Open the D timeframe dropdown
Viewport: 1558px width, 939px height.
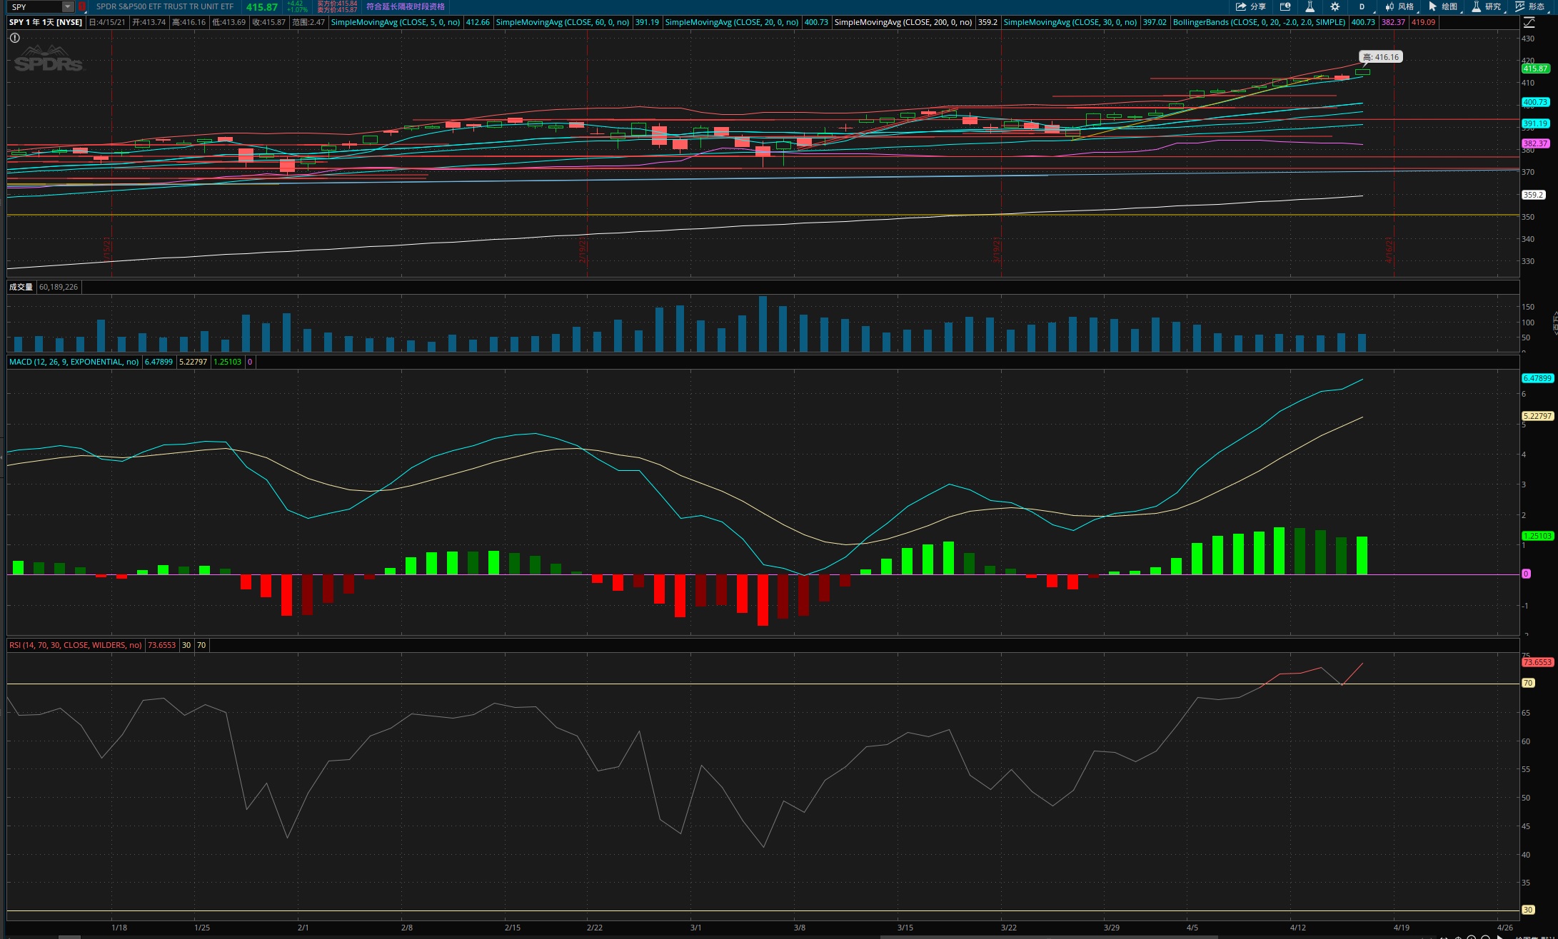(1362, 6)
